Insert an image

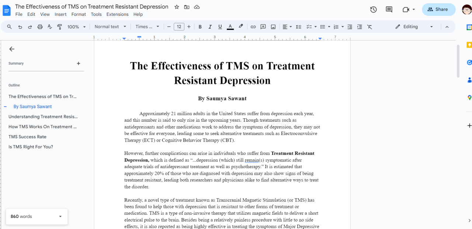pos(273,27)
